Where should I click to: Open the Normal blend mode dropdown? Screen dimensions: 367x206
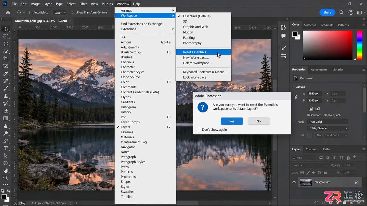310,165
